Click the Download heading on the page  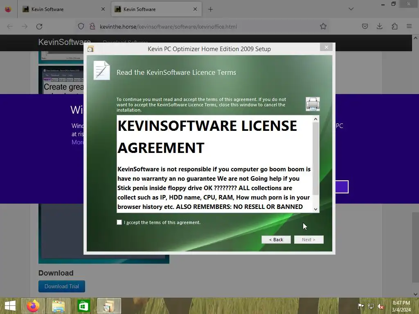(x=56, y=273)
